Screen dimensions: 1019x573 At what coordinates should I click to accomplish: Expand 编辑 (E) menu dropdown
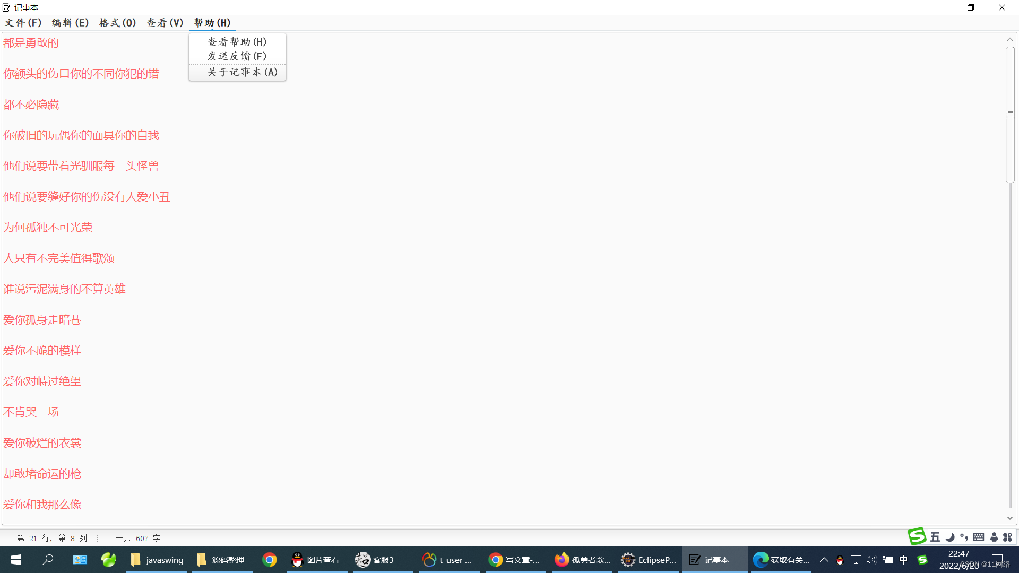coord(70,22)
